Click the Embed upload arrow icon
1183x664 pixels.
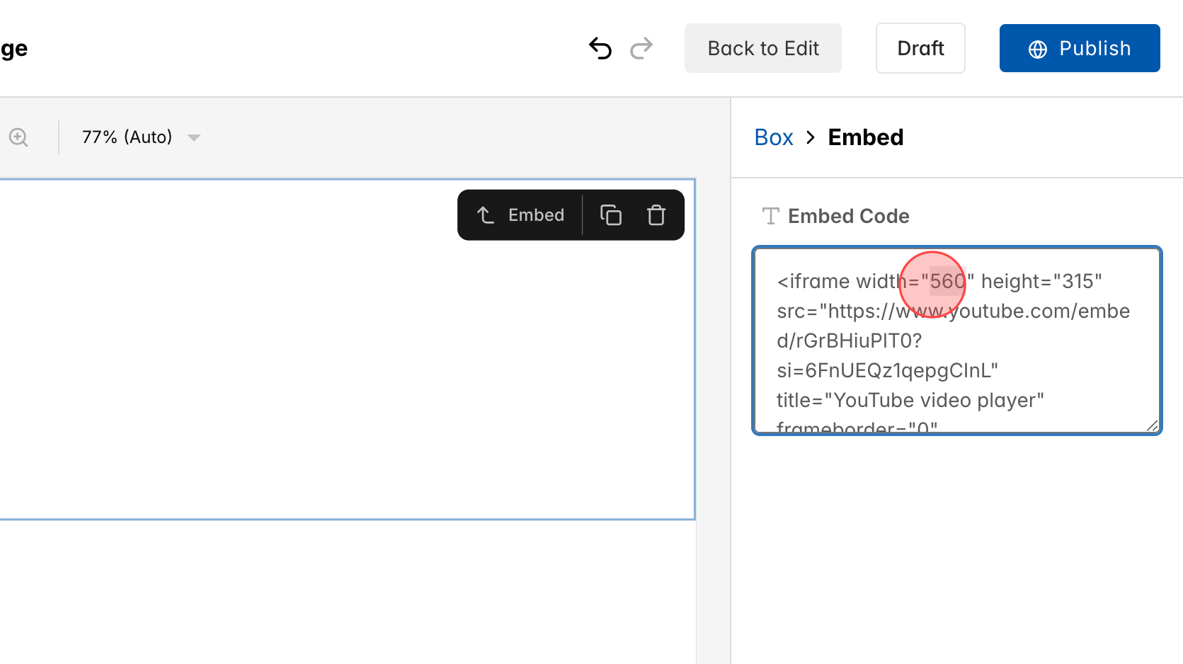pos(485,214)
